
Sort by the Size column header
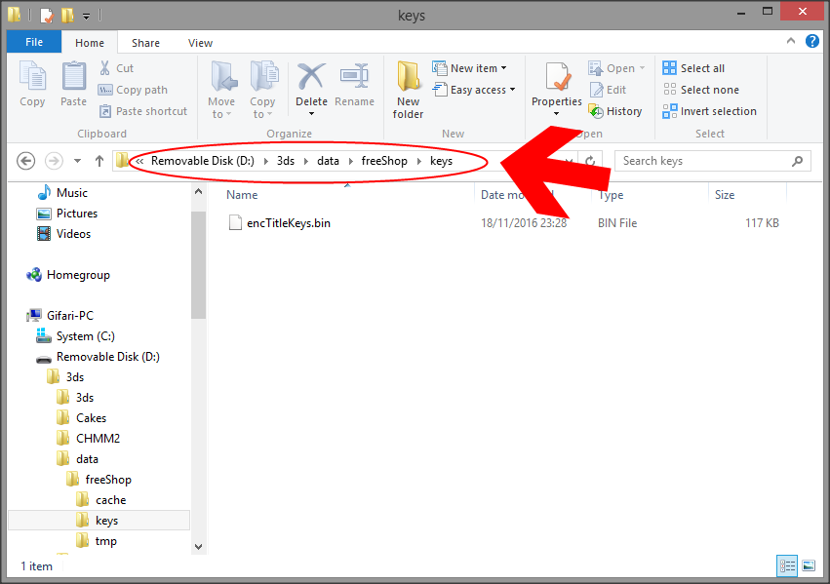pyautogui.click(x=725, y=195)
